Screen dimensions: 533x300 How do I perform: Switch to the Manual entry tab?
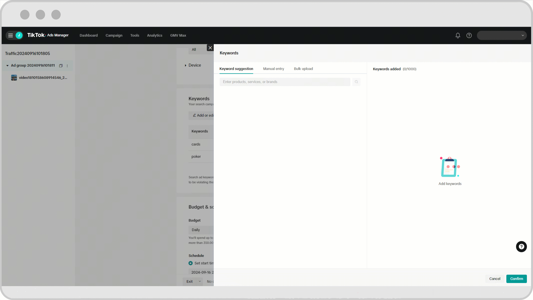(273, 69)
